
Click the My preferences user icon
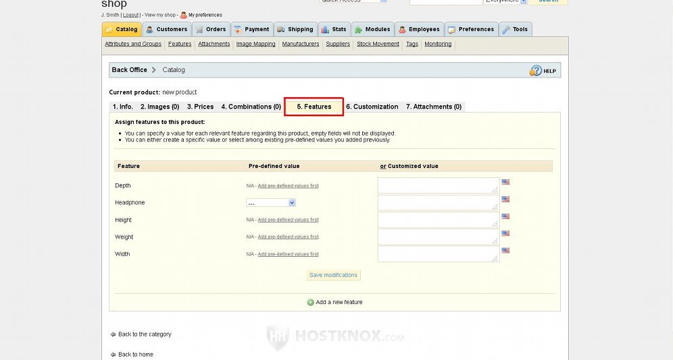pos(183,15)
